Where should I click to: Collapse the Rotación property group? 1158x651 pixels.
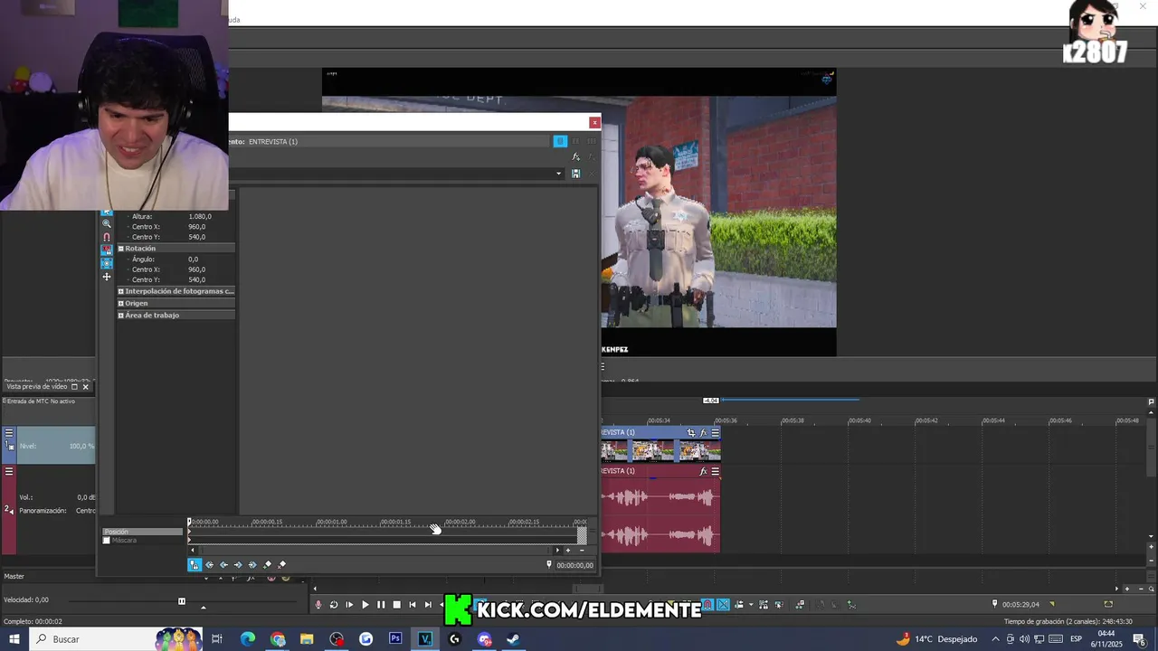coord(121,249)
